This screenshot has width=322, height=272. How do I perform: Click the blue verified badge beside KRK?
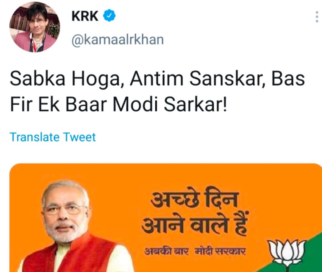pyautogui.click(x=109, y=16)
